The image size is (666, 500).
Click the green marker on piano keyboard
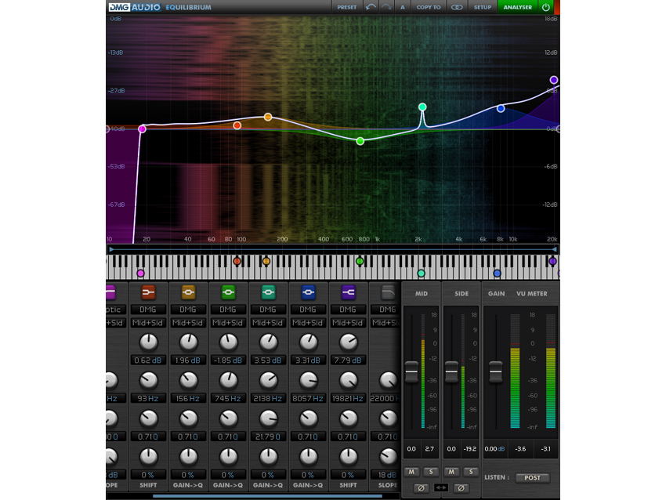360,261
